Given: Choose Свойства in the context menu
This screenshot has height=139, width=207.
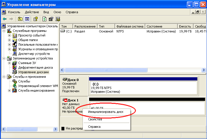Looking at the screenshot, I should 95,119.
